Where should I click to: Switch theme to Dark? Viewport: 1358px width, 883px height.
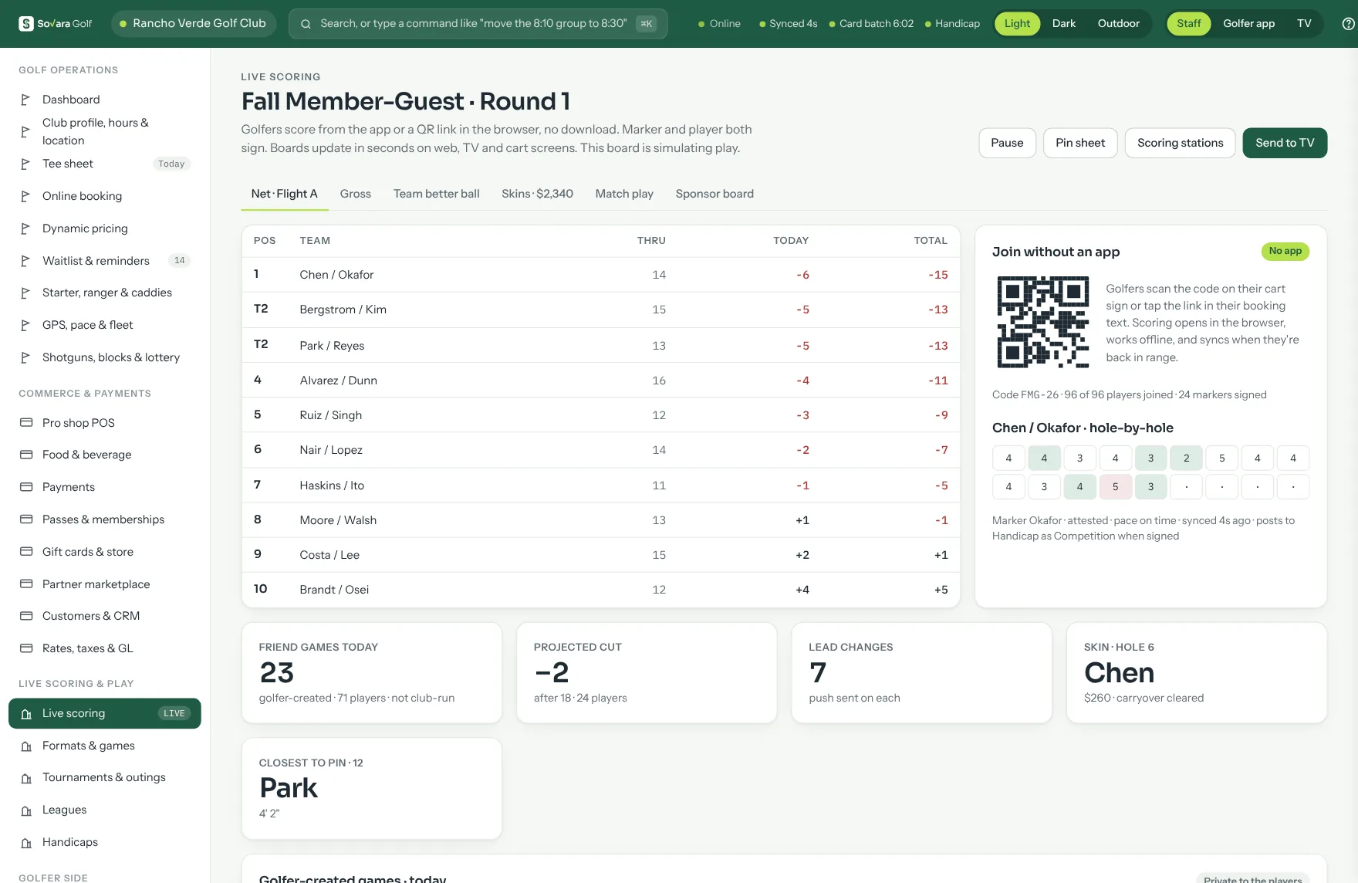pyautogui.click(x=1063, y=24)
